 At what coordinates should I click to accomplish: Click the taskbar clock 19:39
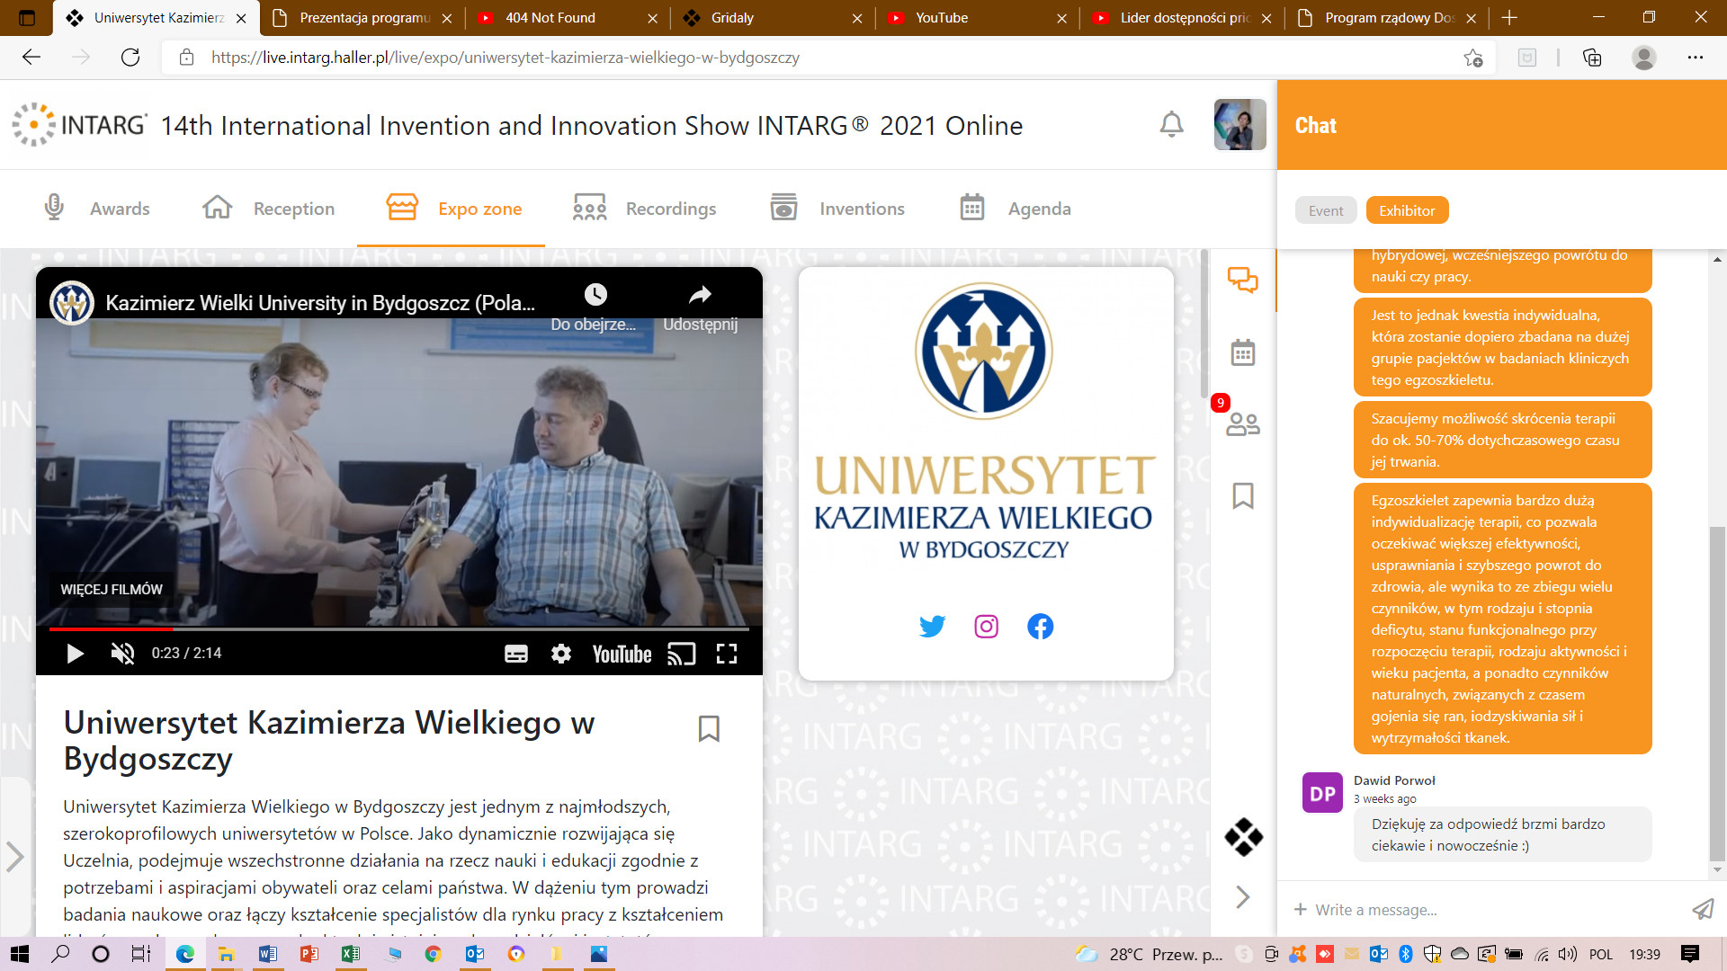tap(1644, 954)
